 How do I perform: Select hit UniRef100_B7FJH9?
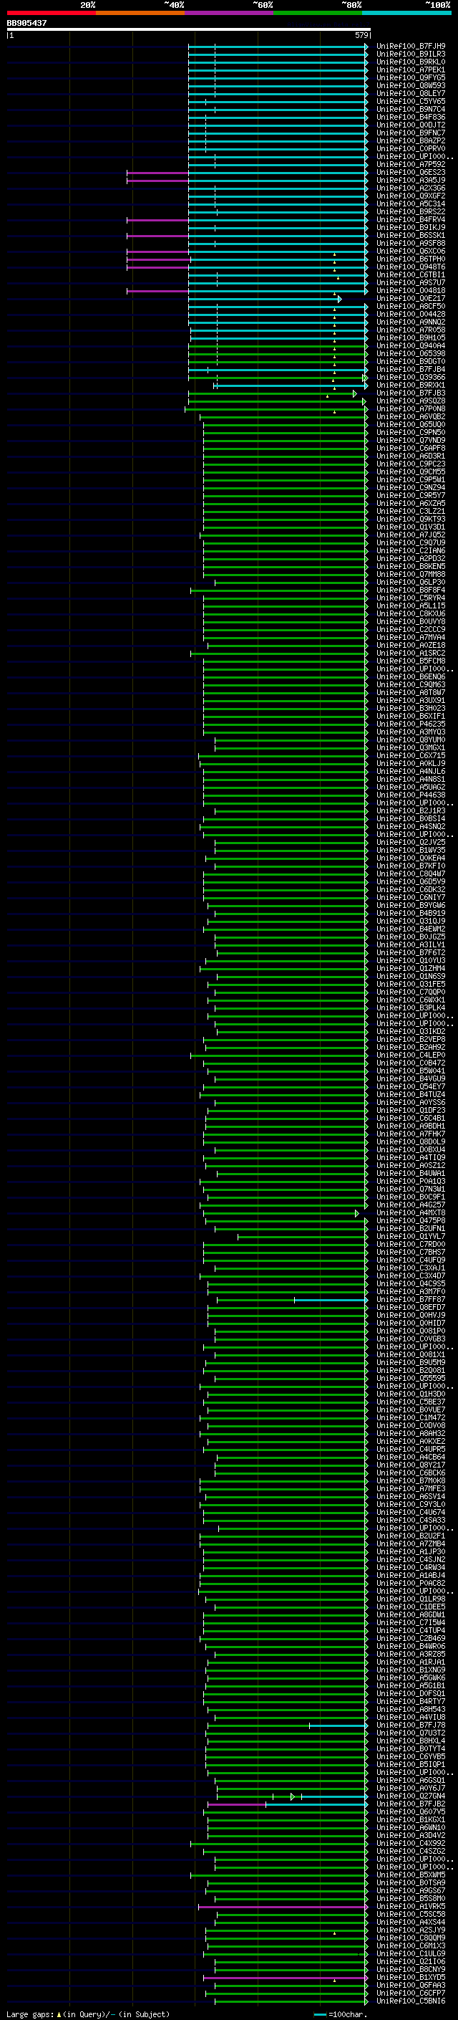click(411, 47)
